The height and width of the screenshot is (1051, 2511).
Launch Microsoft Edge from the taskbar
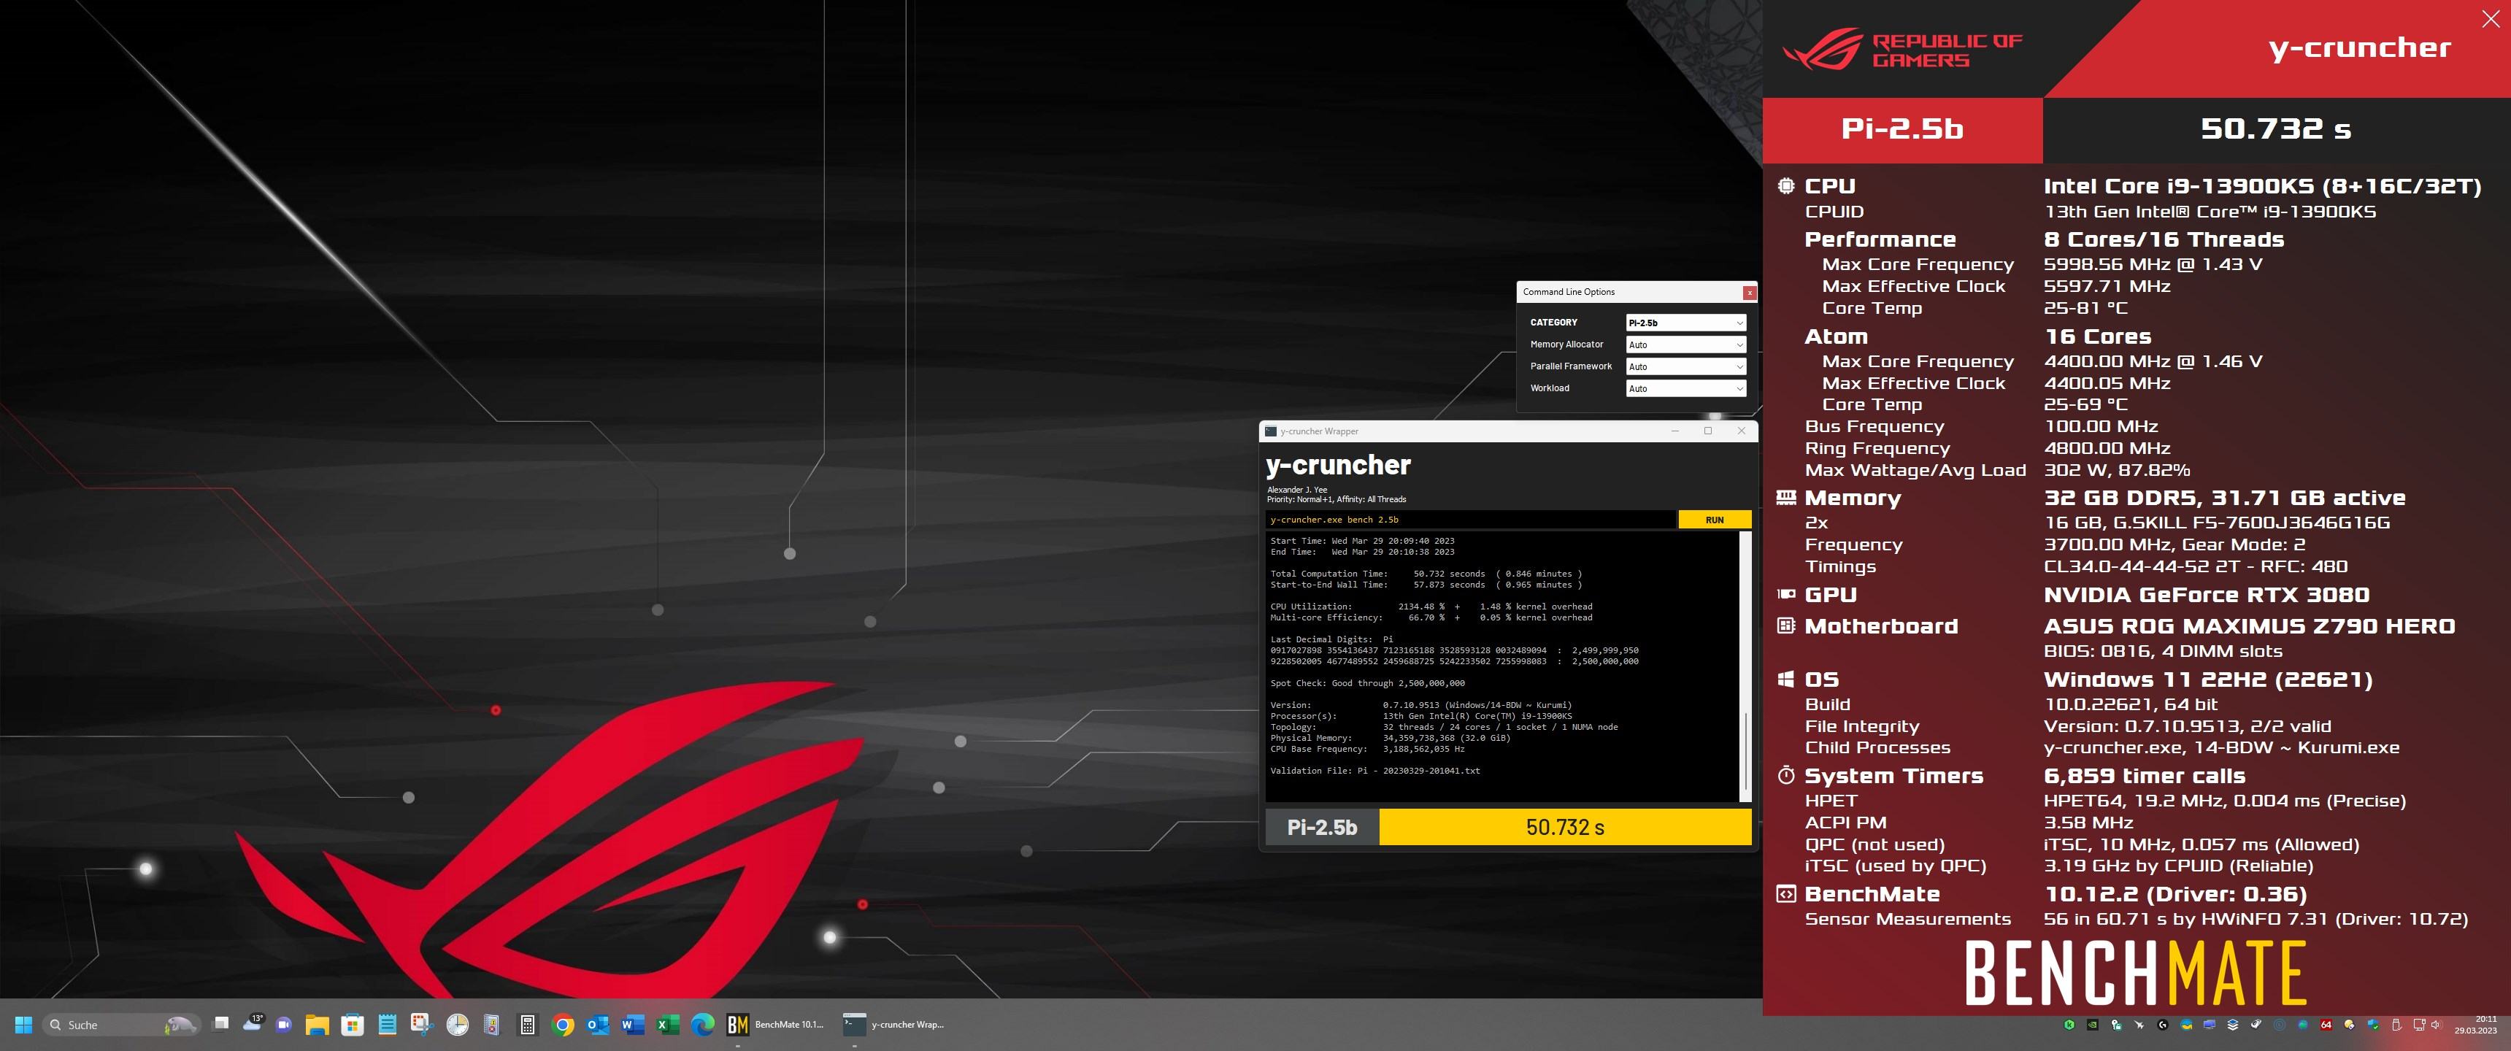pyautogui.click(x=703, y=1025)
